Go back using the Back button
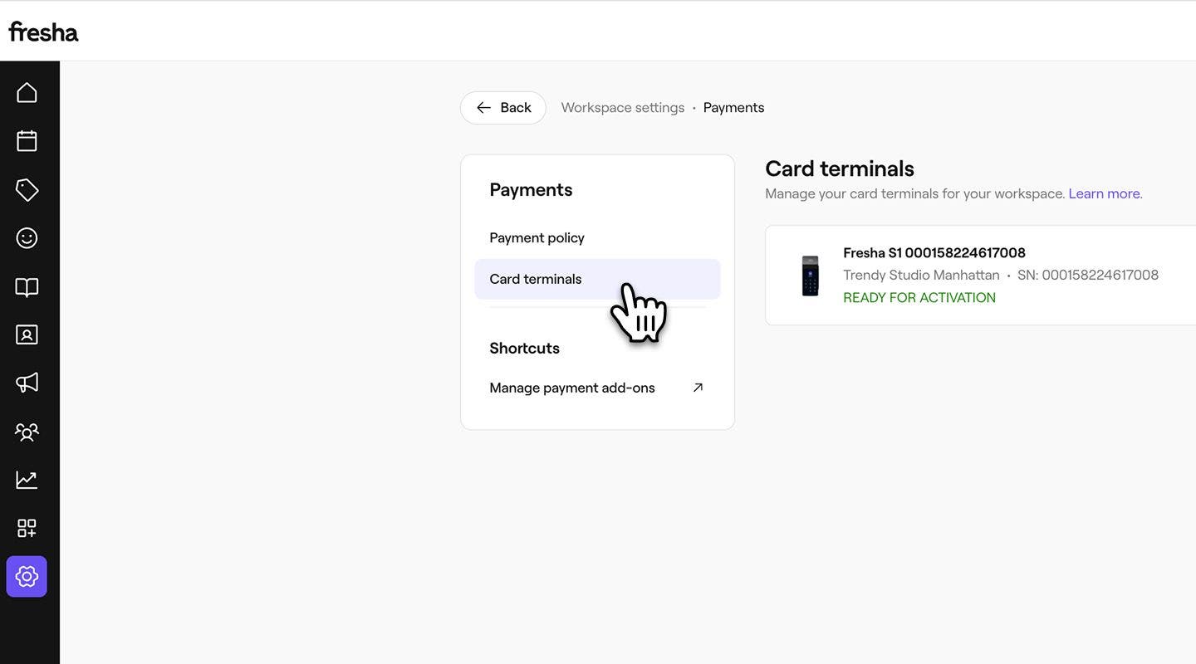This screenshot has height=664, width=1196. [502, 108]
